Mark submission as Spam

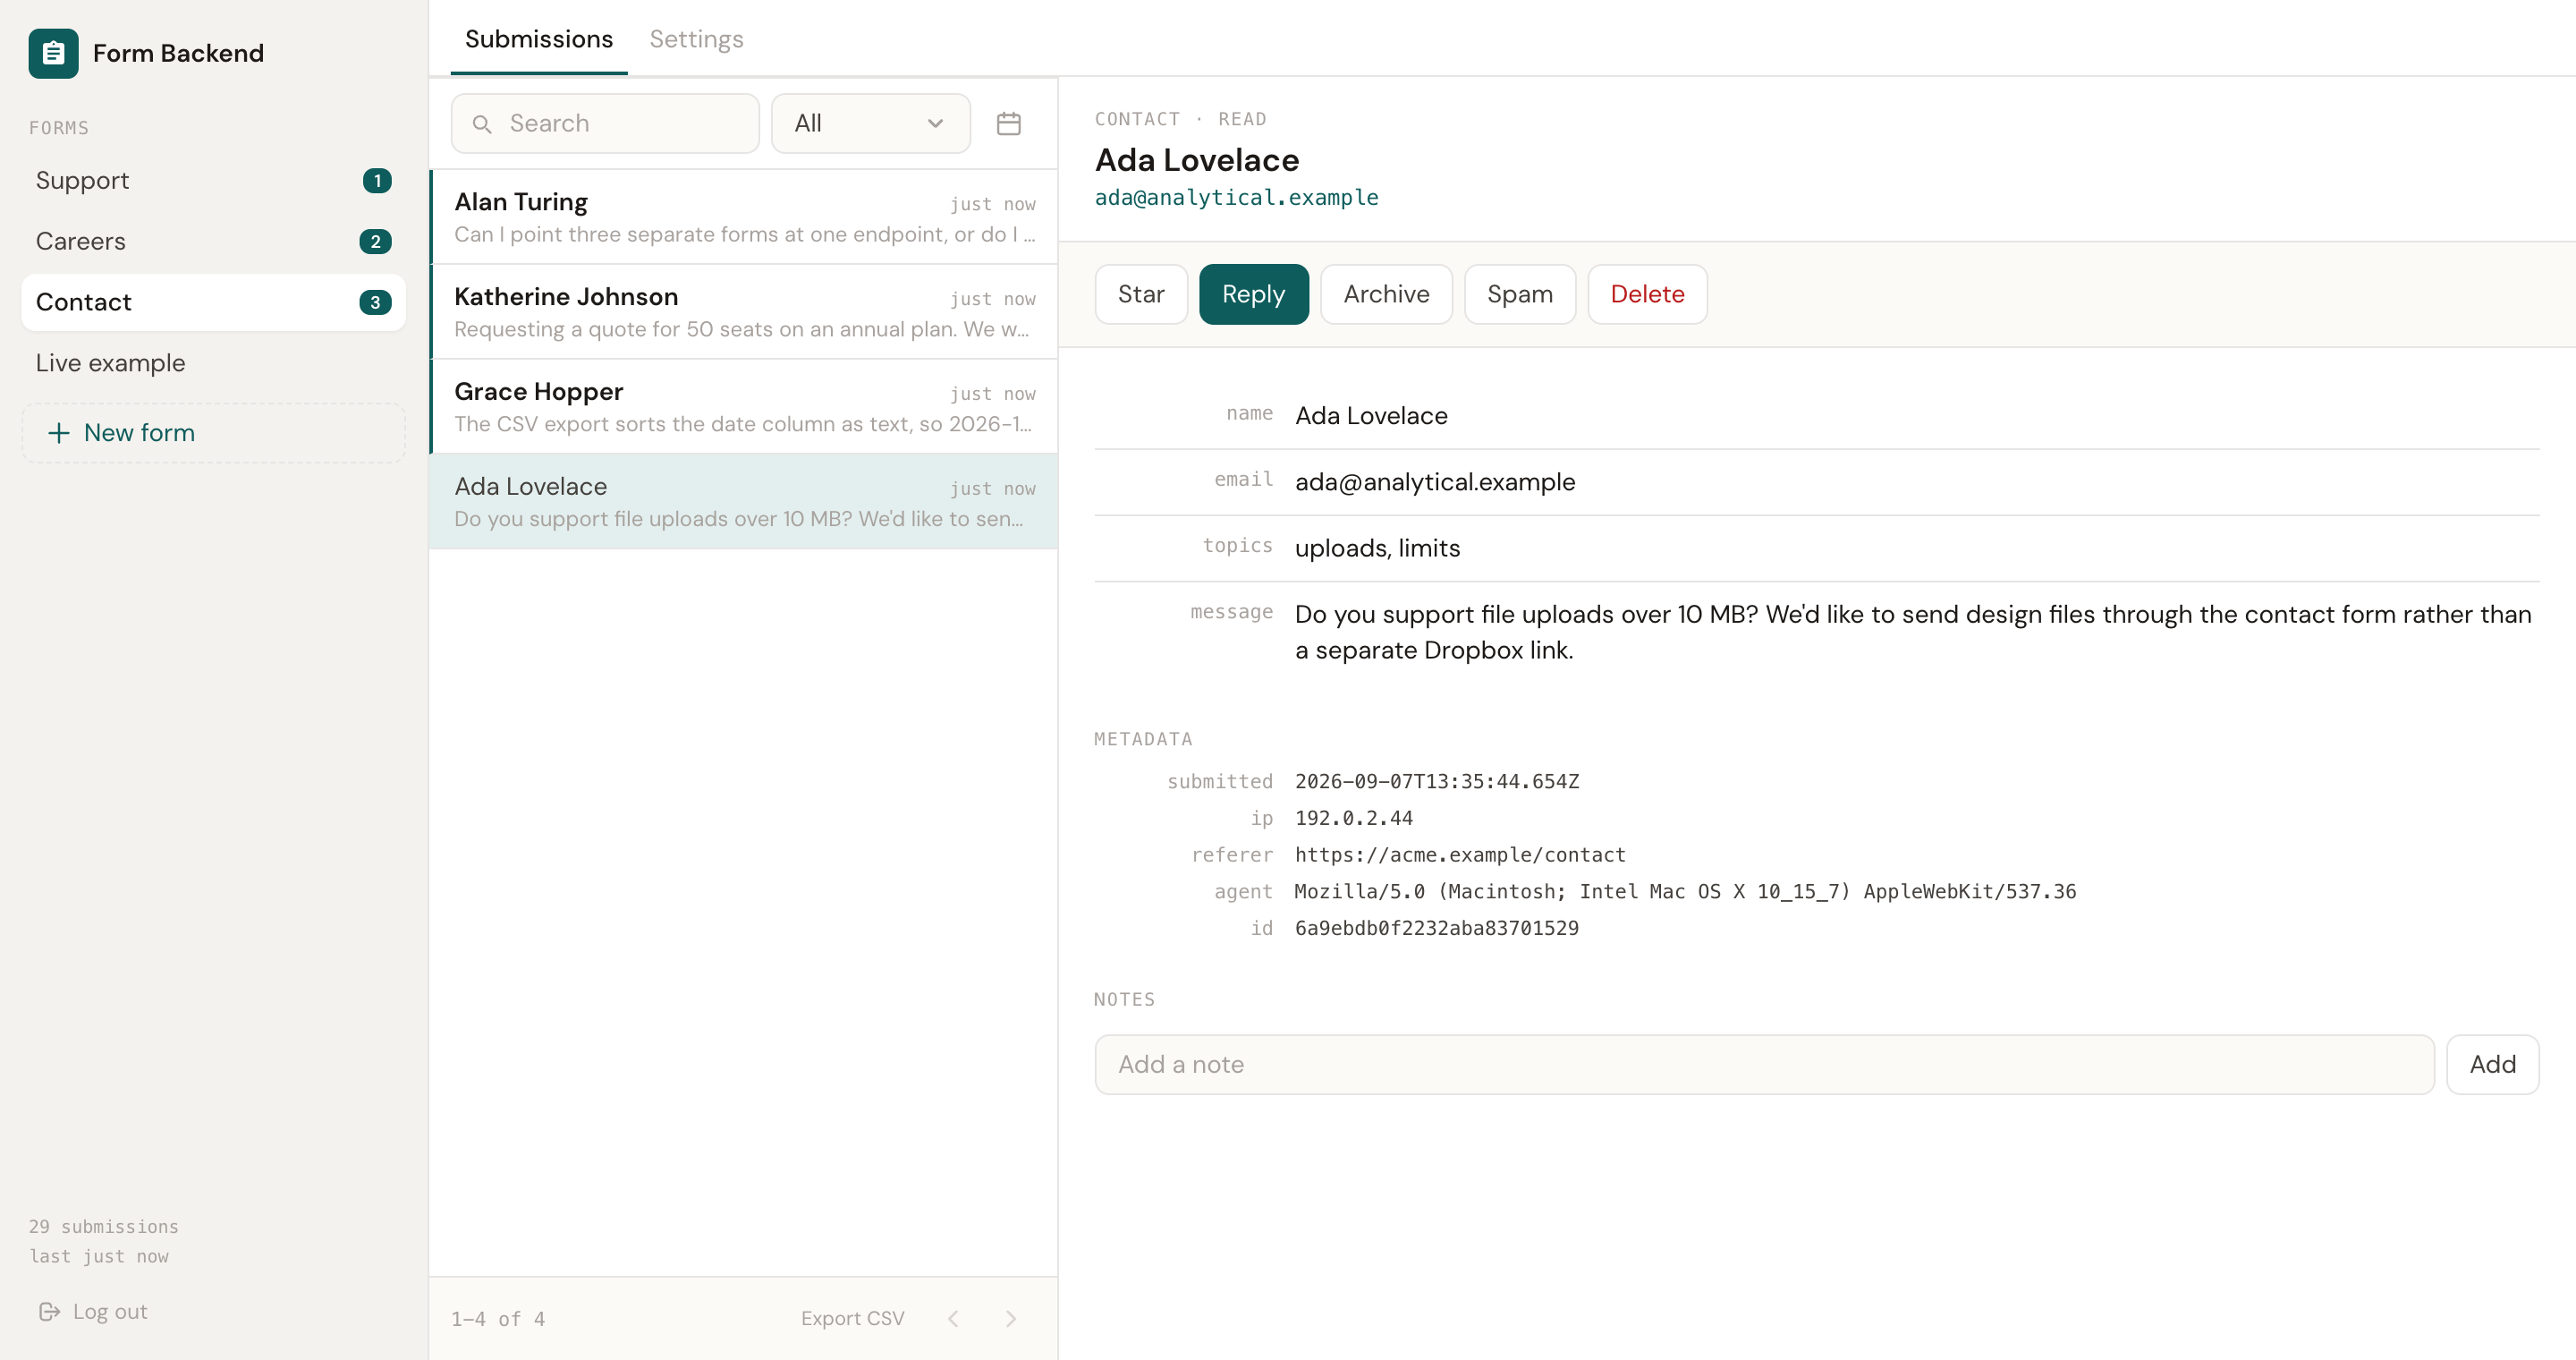pos(1519,294)
